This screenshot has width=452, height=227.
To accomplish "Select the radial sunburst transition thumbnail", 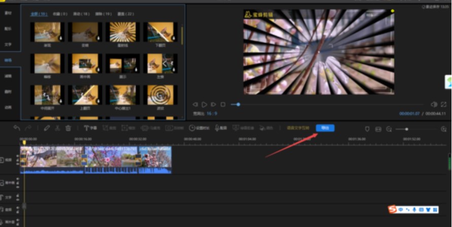I will [122, 32].
